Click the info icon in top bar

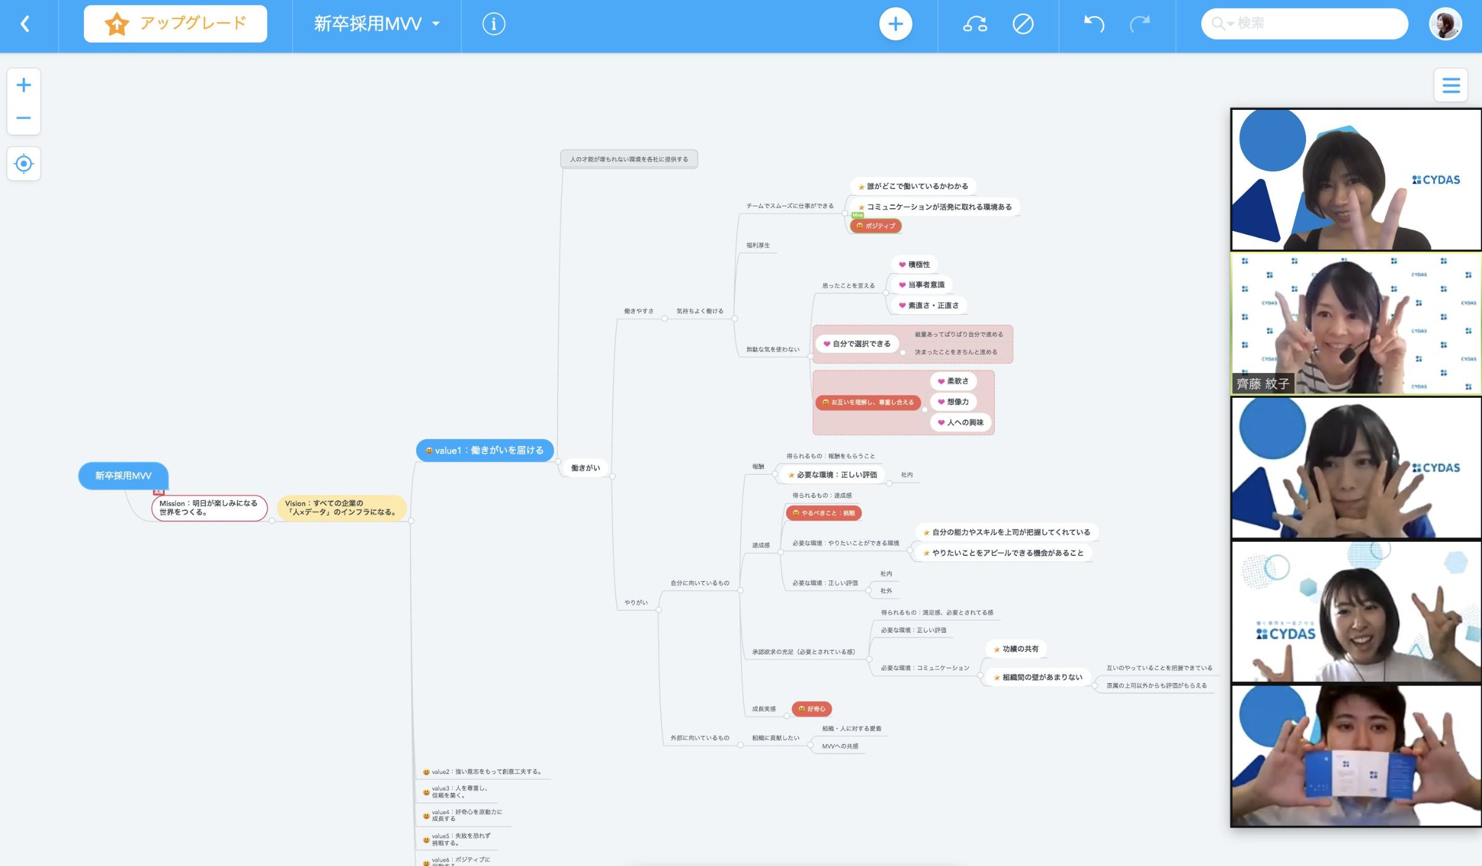click(x=493, y=24)
